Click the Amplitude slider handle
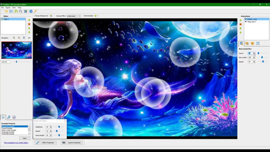270x152 pixels. 59,127
